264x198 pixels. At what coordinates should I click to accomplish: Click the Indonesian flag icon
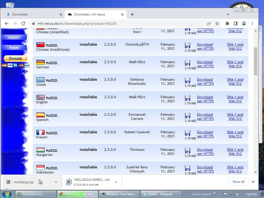coord(40,167)
